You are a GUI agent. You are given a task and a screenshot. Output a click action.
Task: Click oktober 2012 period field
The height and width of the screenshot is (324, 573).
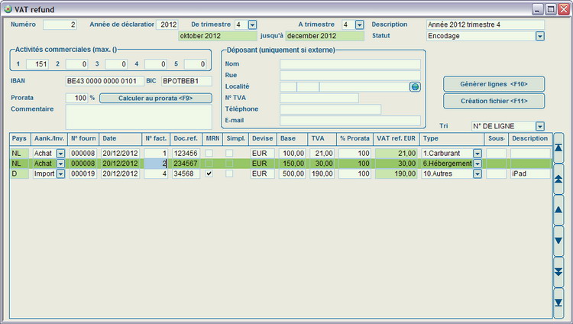coord(218,36)
